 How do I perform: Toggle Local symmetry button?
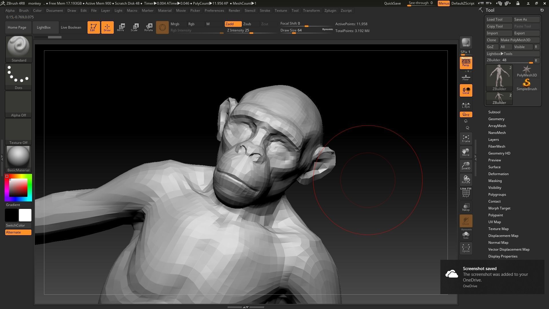(466, 90)
